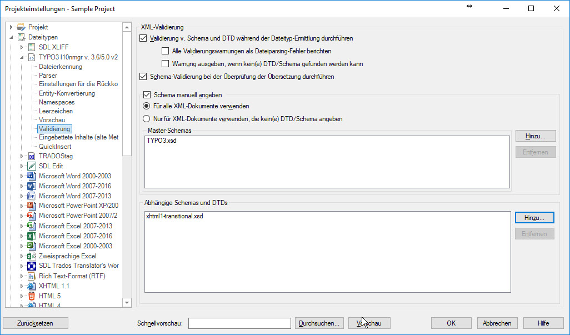Add a Master-Schema with Hinzu button
This screenshot has height=335, width=570.
click(536, 136)
